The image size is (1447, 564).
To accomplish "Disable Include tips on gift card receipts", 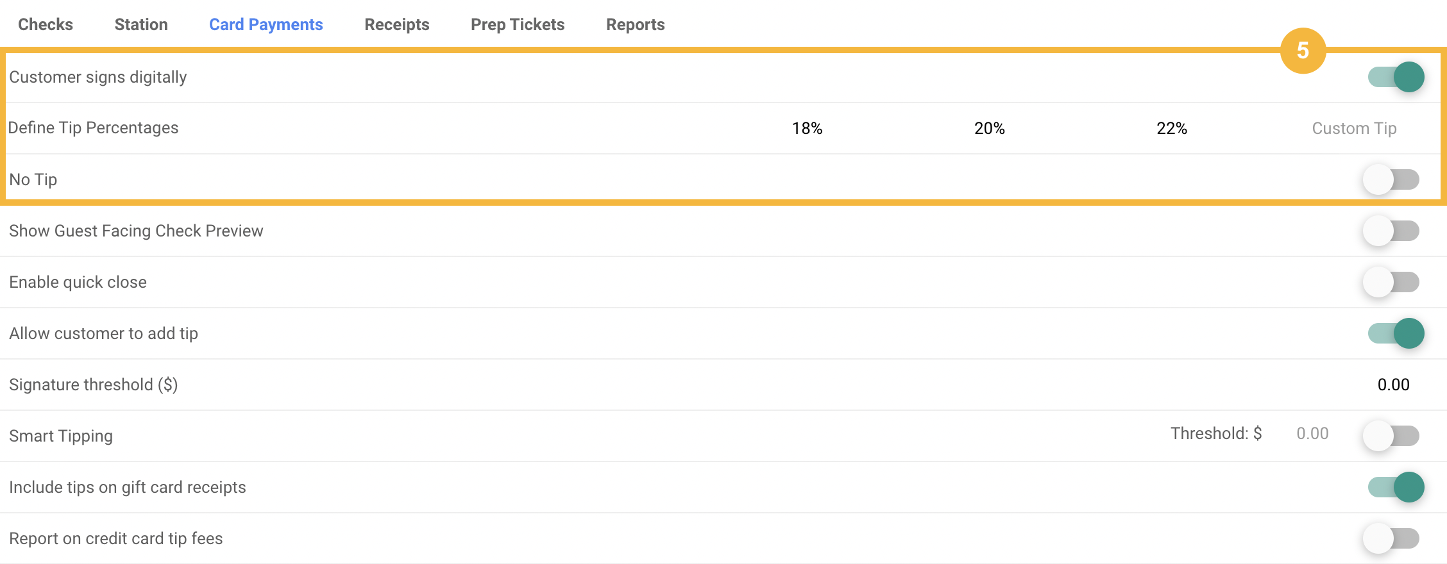I will point(1396,487).
